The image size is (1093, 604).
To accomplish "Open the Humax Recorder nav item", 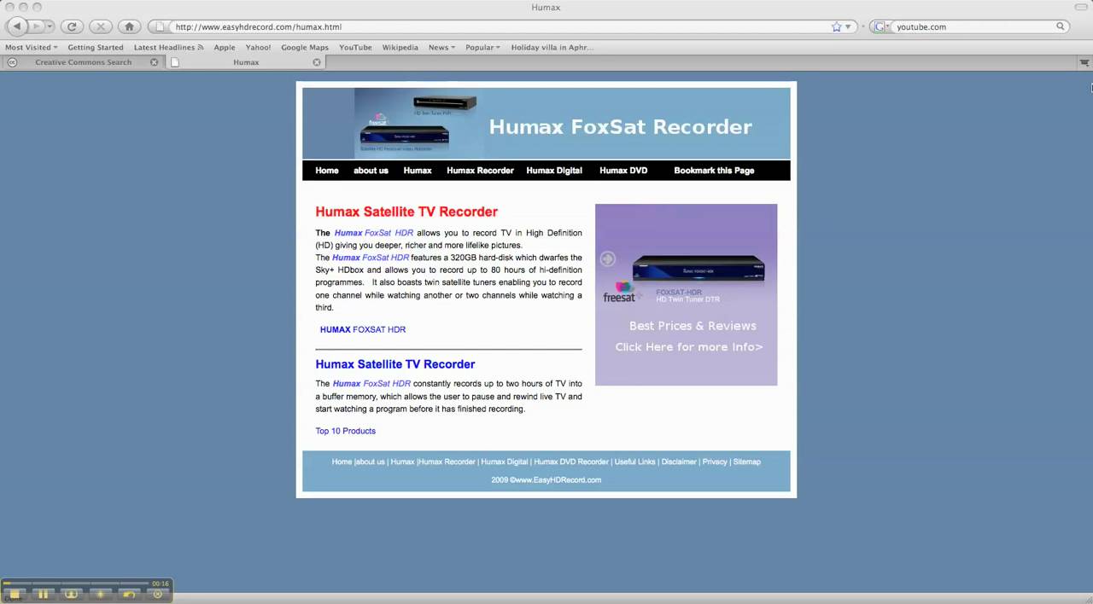I will click(480, 171).
